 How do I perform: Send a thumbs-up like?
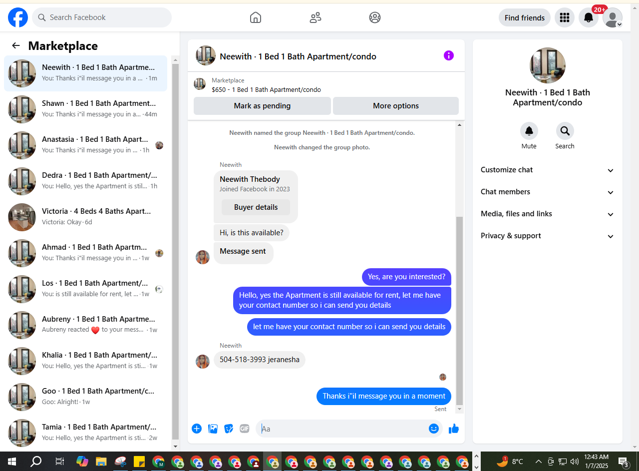coord(454,429)
